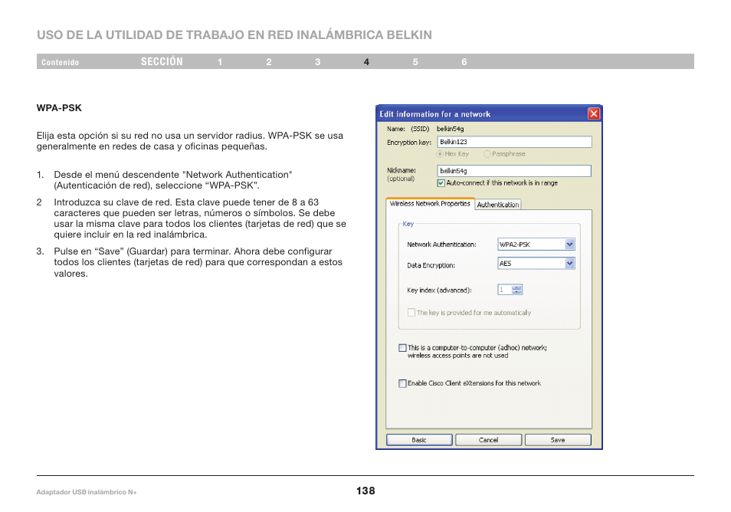The height and width of the screenshot is (512, 731).
Task: Enable computer-to-computer adhoc network checkbox
Action: click(402, 348)
